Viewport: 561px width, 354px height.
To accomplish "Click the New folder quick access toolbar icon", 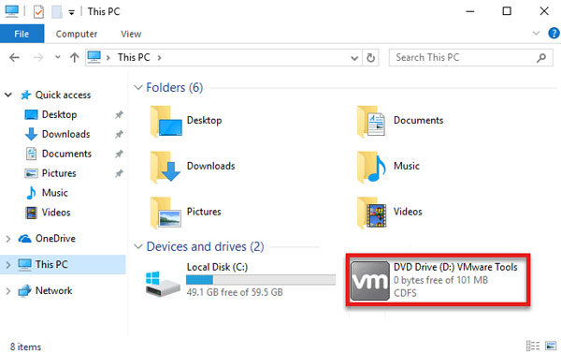I will [x=57, y=12].
